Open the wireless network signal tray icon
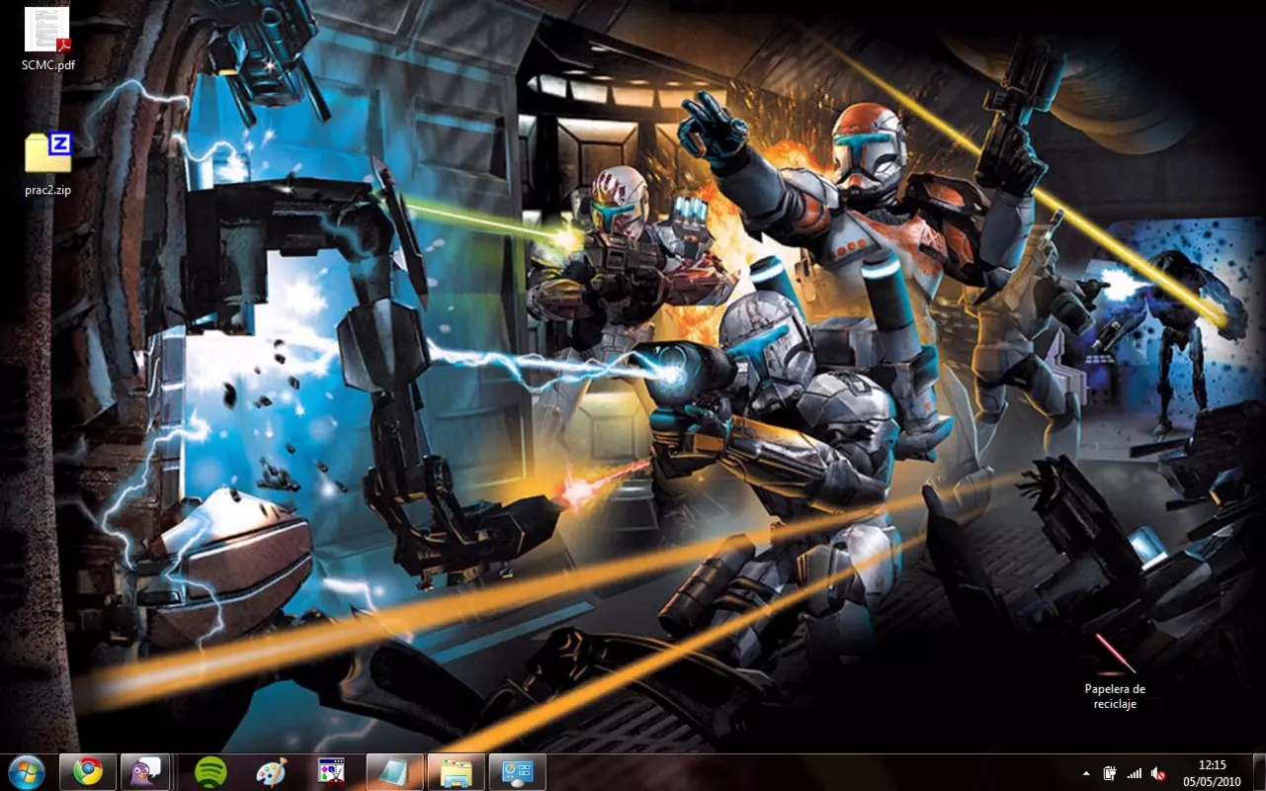 click(x=1134, y=773)
